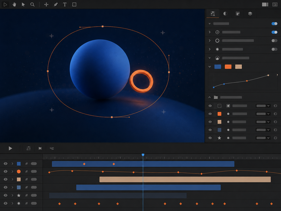The height and width of the screenshot is (211, 281).
Task: Expand the sun-icon effect row
Action: (209, 49)
